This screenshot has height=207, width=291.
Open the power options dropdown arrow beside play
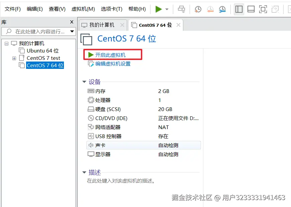click(167, 9)
